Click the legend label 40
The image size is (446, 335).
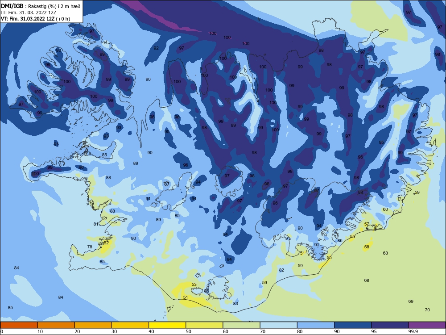(151, 331)
